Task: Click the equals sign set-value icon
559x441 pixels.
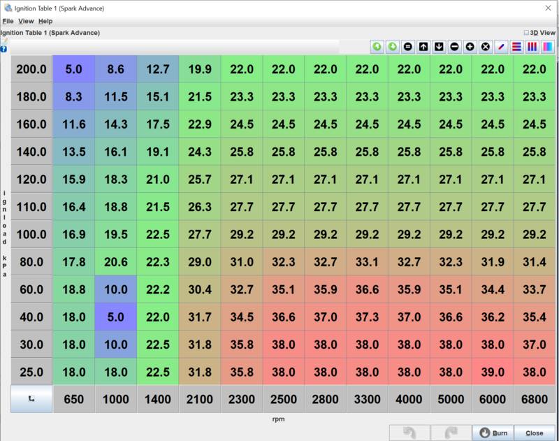Action: click(408, 47)
